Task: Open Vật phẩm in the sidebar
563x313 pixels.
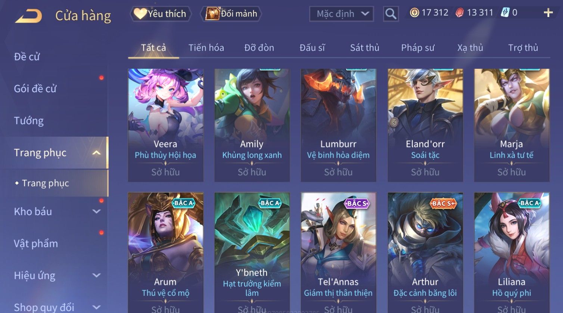Action: pyautogui.click(x=36, y=244)
